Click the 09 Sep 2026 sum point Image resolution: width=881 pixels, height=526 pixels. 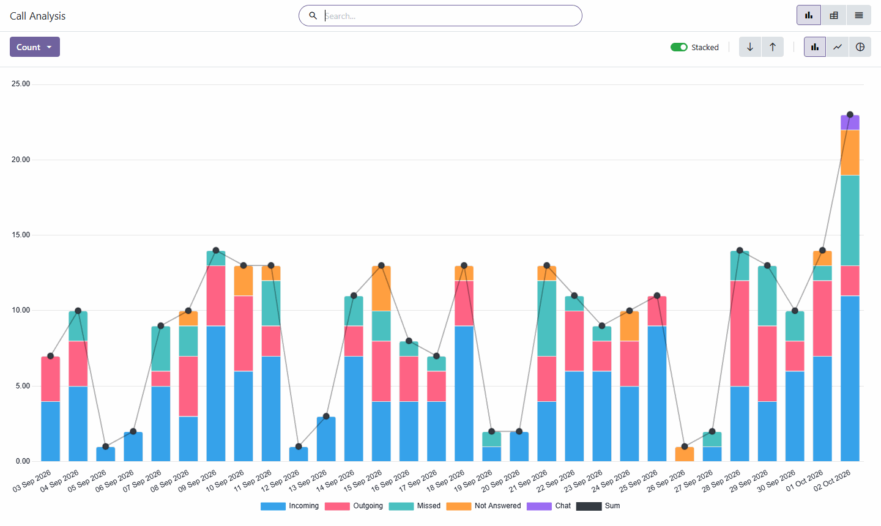click(x=216, y=251)
